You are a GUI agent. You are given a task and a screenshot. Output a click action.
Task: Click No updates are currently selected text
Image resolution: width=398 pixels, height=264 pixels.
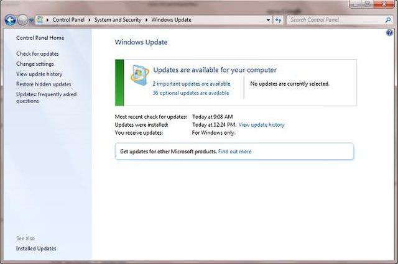click(290, 84)
